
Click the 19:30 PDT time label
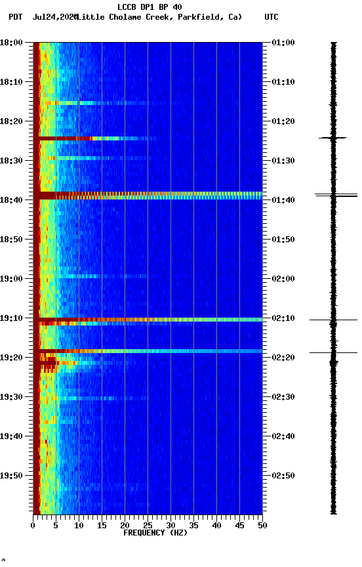[11, 397]
